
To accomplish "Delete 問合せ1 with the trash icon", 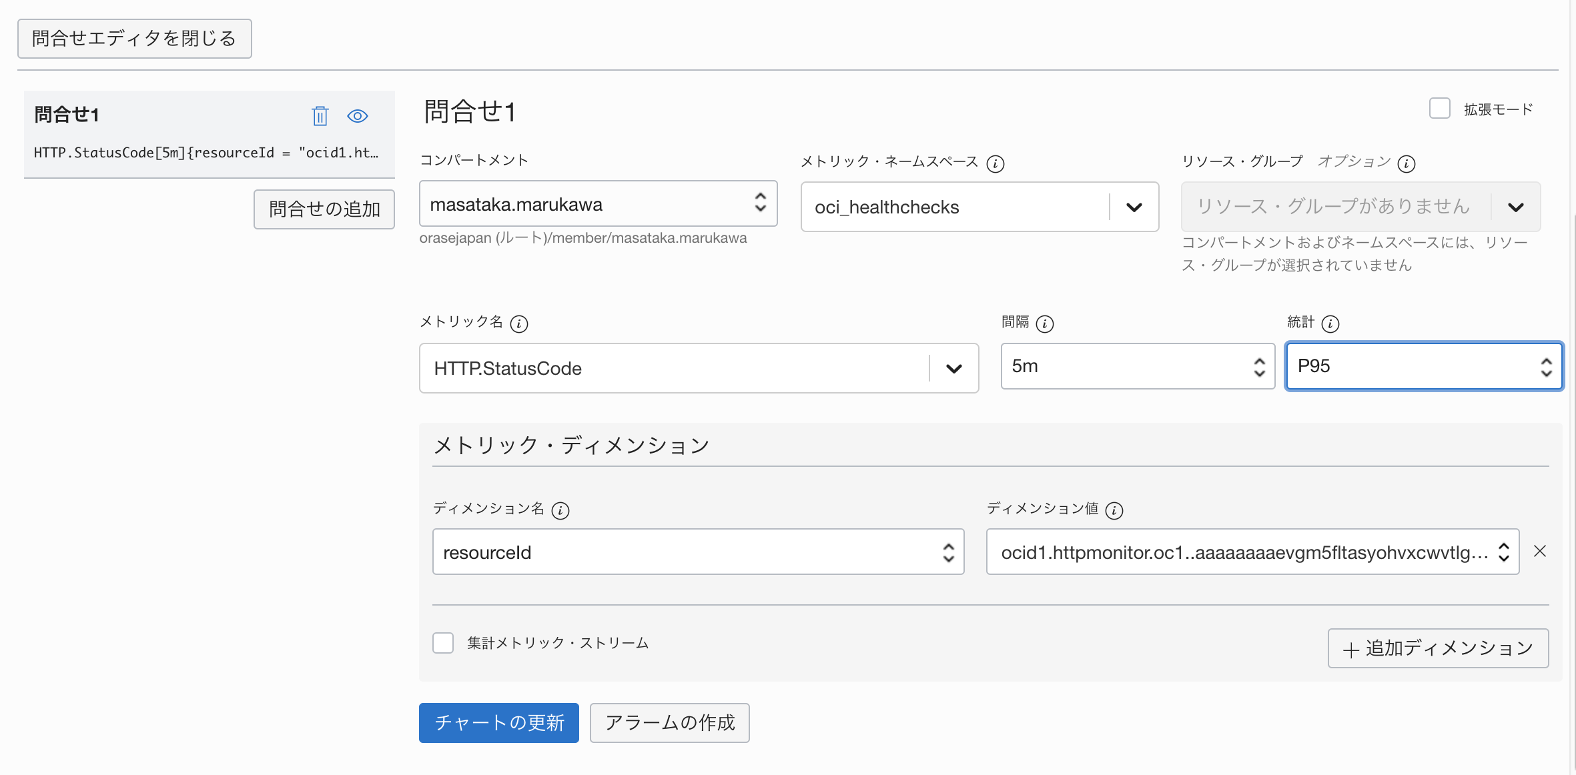I will click(320, 116).
